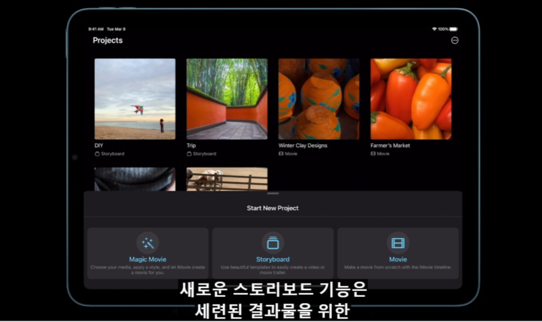Click the Farmer's Market title
This screenshot has height=322, width=542.
point(390,146)
